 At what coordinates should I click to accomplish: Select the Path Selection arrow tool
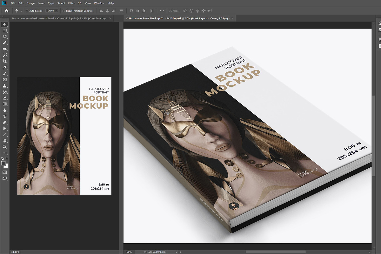pyautogui.click(x=5, y=128)
